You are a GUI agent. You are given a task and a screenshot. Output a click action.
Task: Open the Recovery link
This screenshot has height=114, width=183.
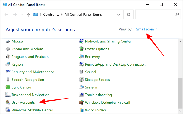point(92,57)
